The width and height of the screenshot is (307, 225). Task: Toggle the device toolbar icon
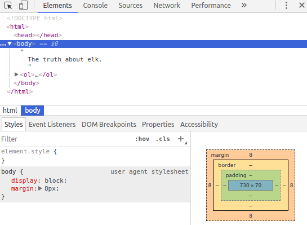coord(23,5)
